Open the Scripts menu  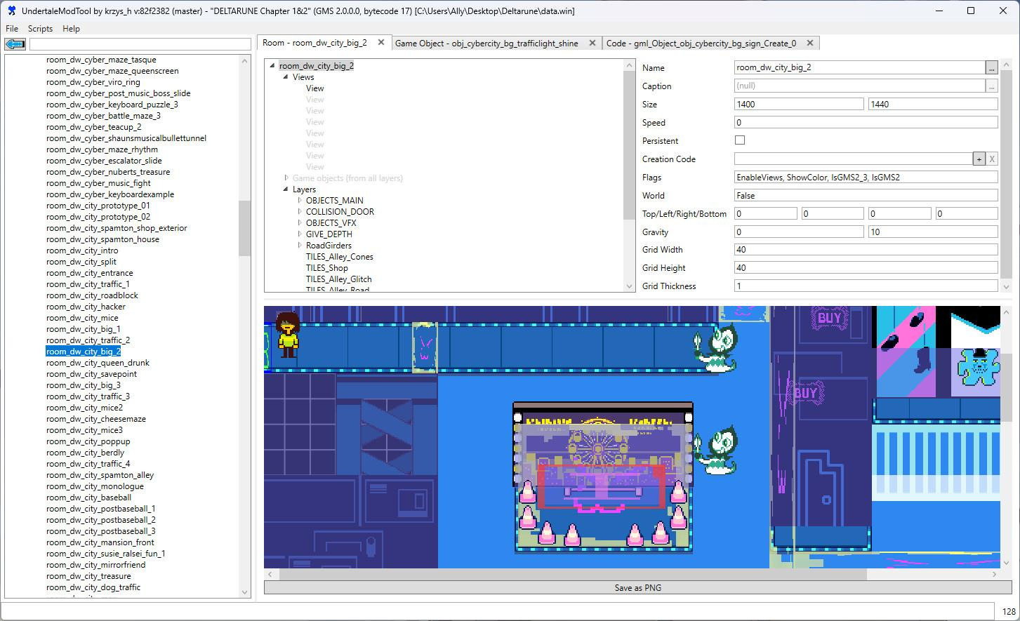point(40,29)
